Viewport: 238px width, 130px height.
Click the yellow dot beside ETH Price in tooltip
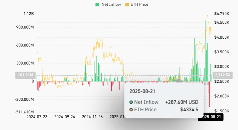click(x=131, y=110)
